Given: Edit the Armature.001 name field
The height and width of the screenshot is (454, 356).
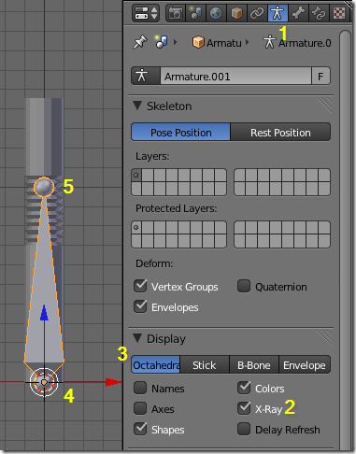Looking at the screenshot, I should click(x=235, y=76).
